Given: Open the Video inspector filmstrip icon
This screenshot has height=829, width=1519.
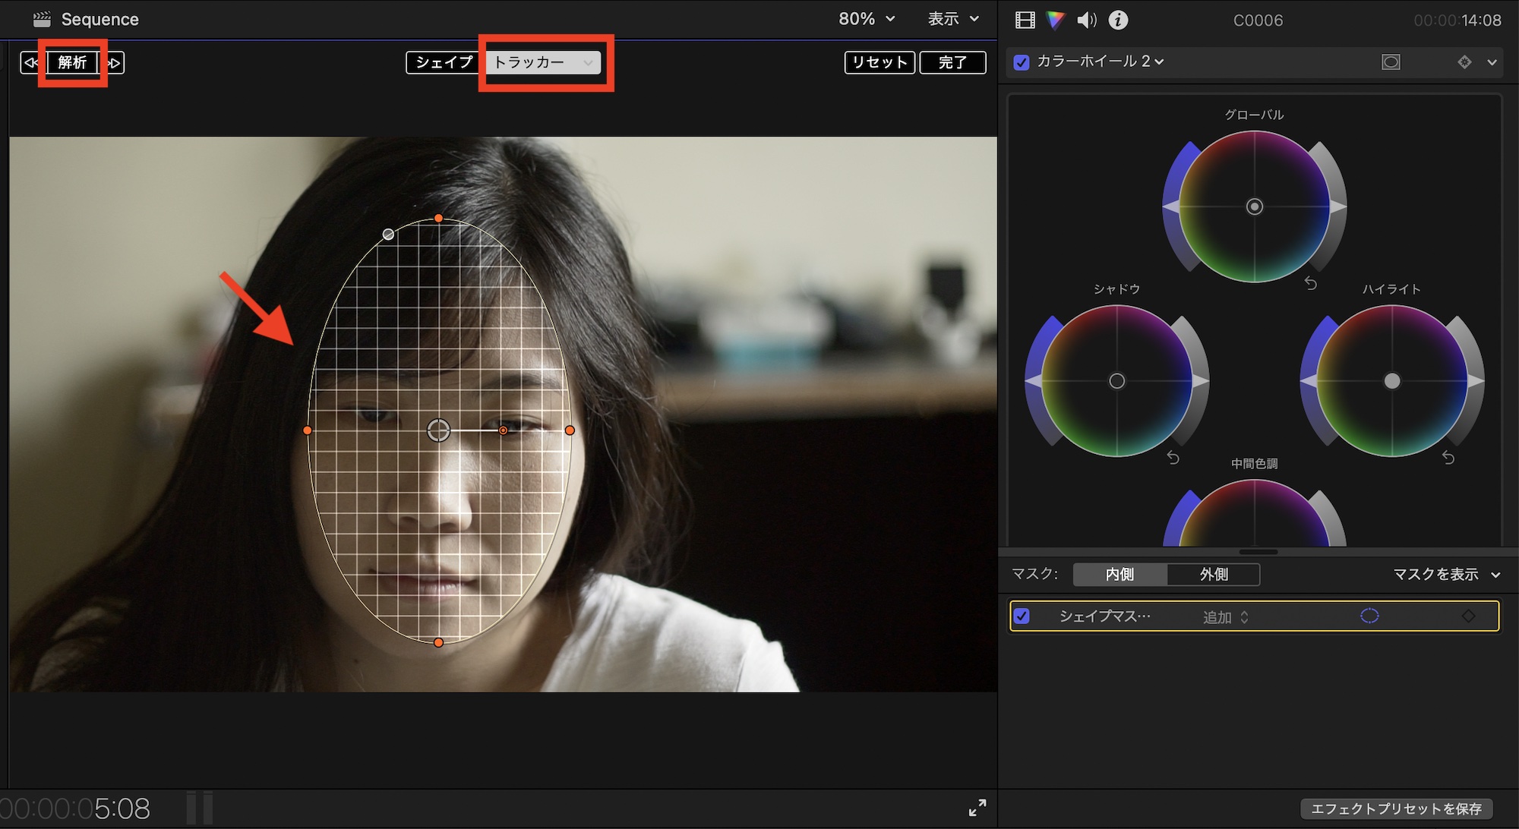Looking at the screenshot, I should [1025, 20].
